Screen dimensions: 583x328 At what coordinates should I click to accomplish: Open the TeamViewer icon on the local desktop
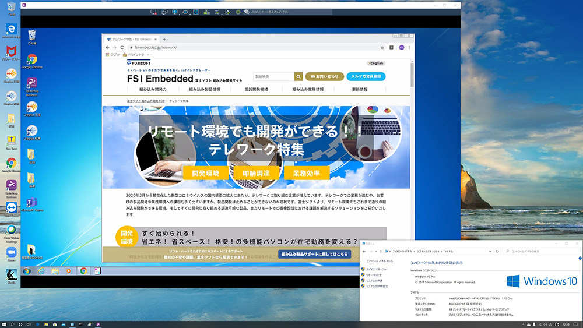[x=11, y=210]
